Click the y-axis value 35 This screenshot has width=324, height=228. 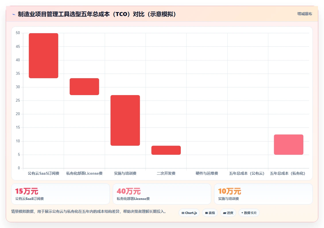coord(18,73)
